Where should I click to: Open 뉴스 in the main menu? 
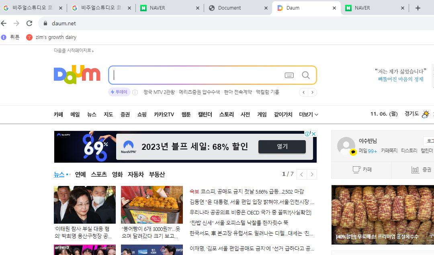pos(92,114)
